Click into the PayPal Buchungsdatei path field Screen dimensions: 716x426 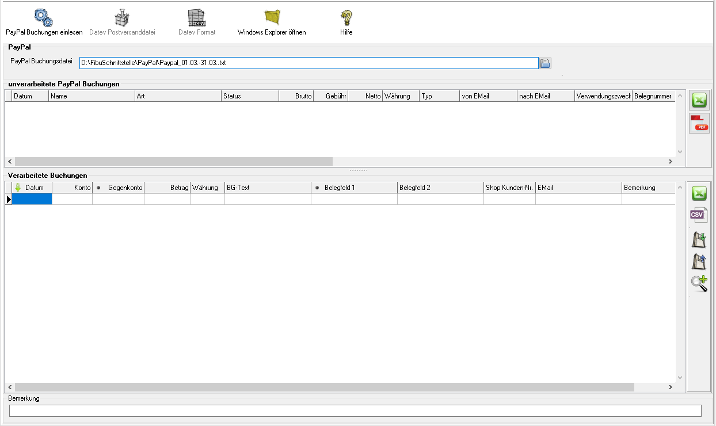[309, 63]
